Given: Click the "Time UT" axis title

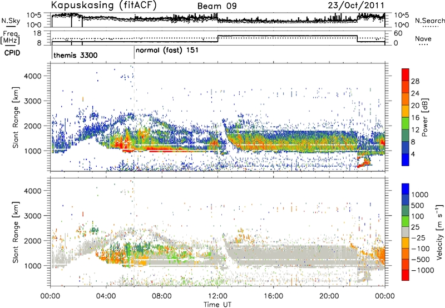Looking at the screenshot, I should pyautogui.click(x=217, y=305).
